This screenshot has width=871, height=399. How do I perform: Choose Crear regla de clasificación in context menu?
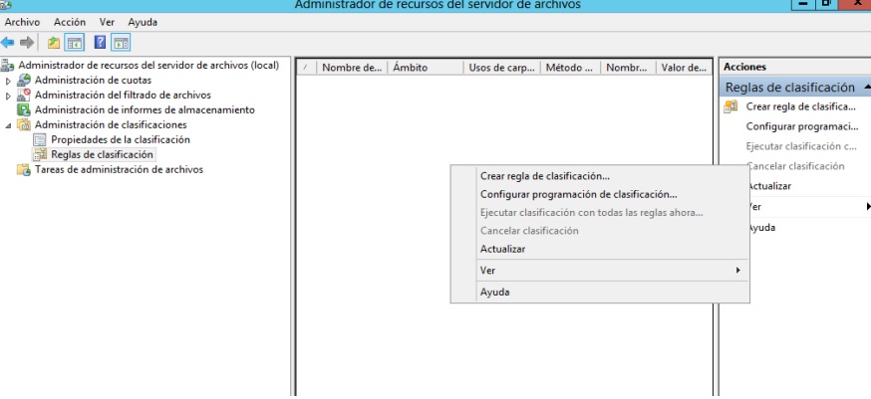click(545, 176)
